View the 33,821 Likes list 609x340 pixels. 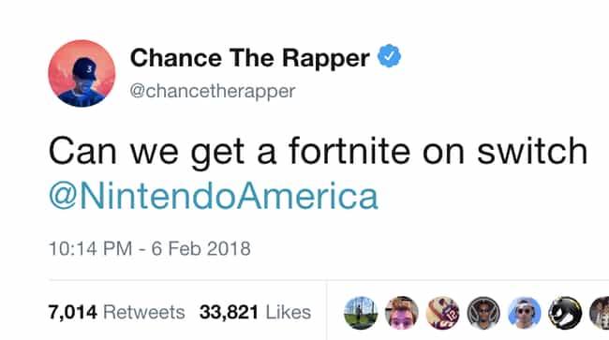point(255,312)
